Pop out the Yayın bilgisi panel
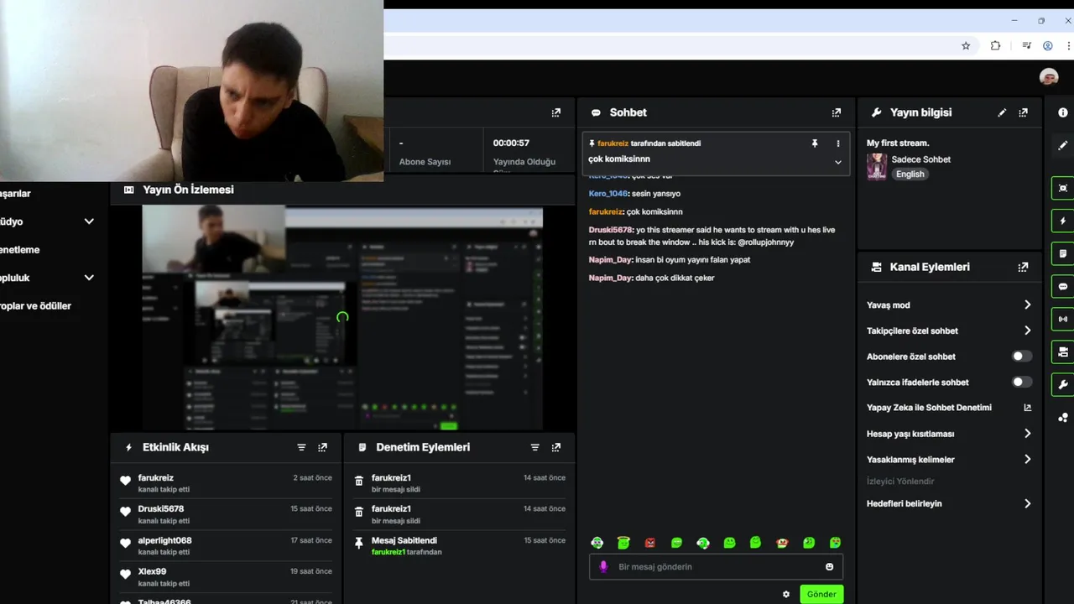The image size is (1074, 604). tap(1023, 112)
